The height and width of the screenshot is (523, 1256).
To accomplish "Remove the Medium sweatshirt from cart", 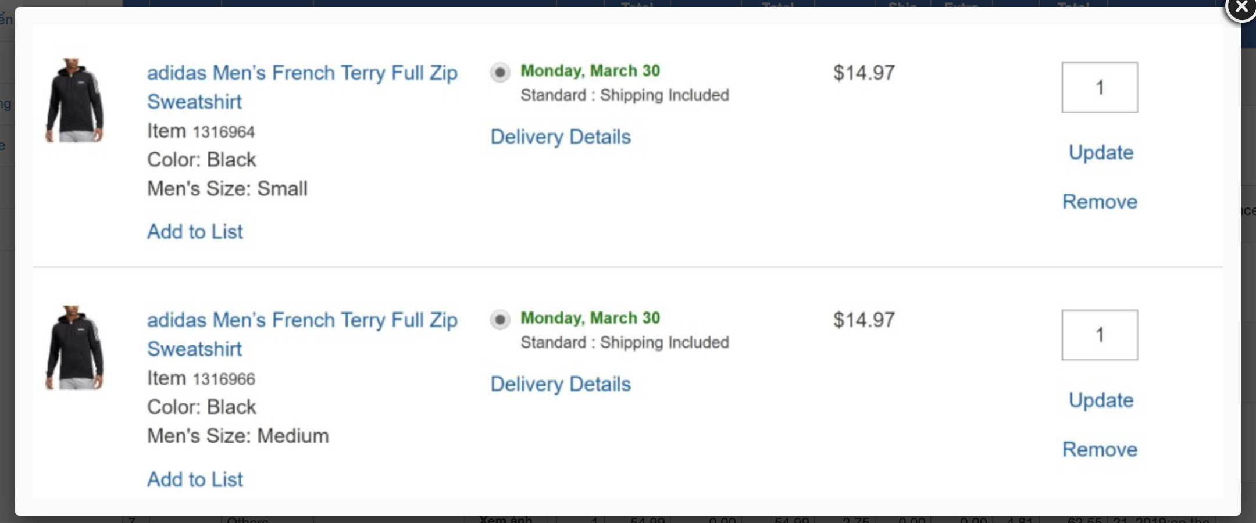I will 1099,449.
